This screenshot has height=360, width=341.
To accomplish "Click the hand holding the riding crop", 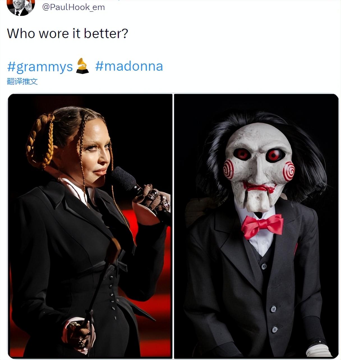I will click(79, 333).
